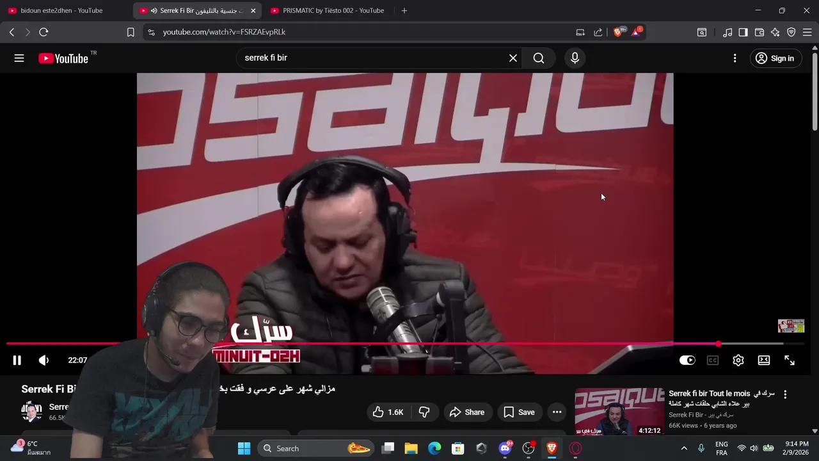Save the video to playlist
This screenshot has width=819, height=461.
520,412
